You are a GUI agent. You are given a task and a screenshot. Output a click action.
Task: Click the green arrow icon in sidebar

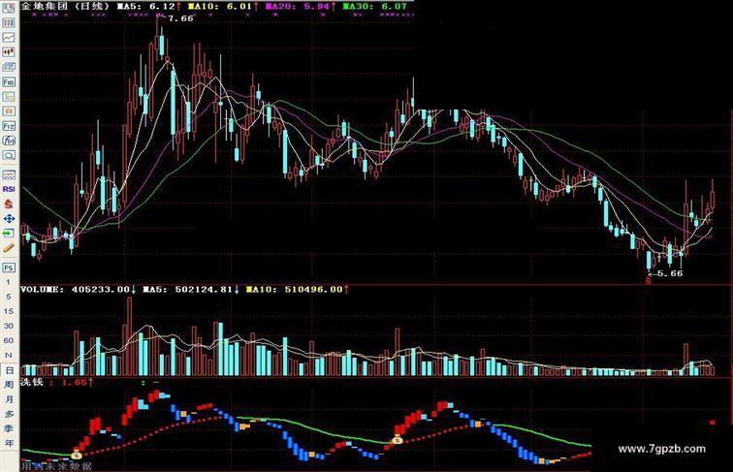pos(9,233)
